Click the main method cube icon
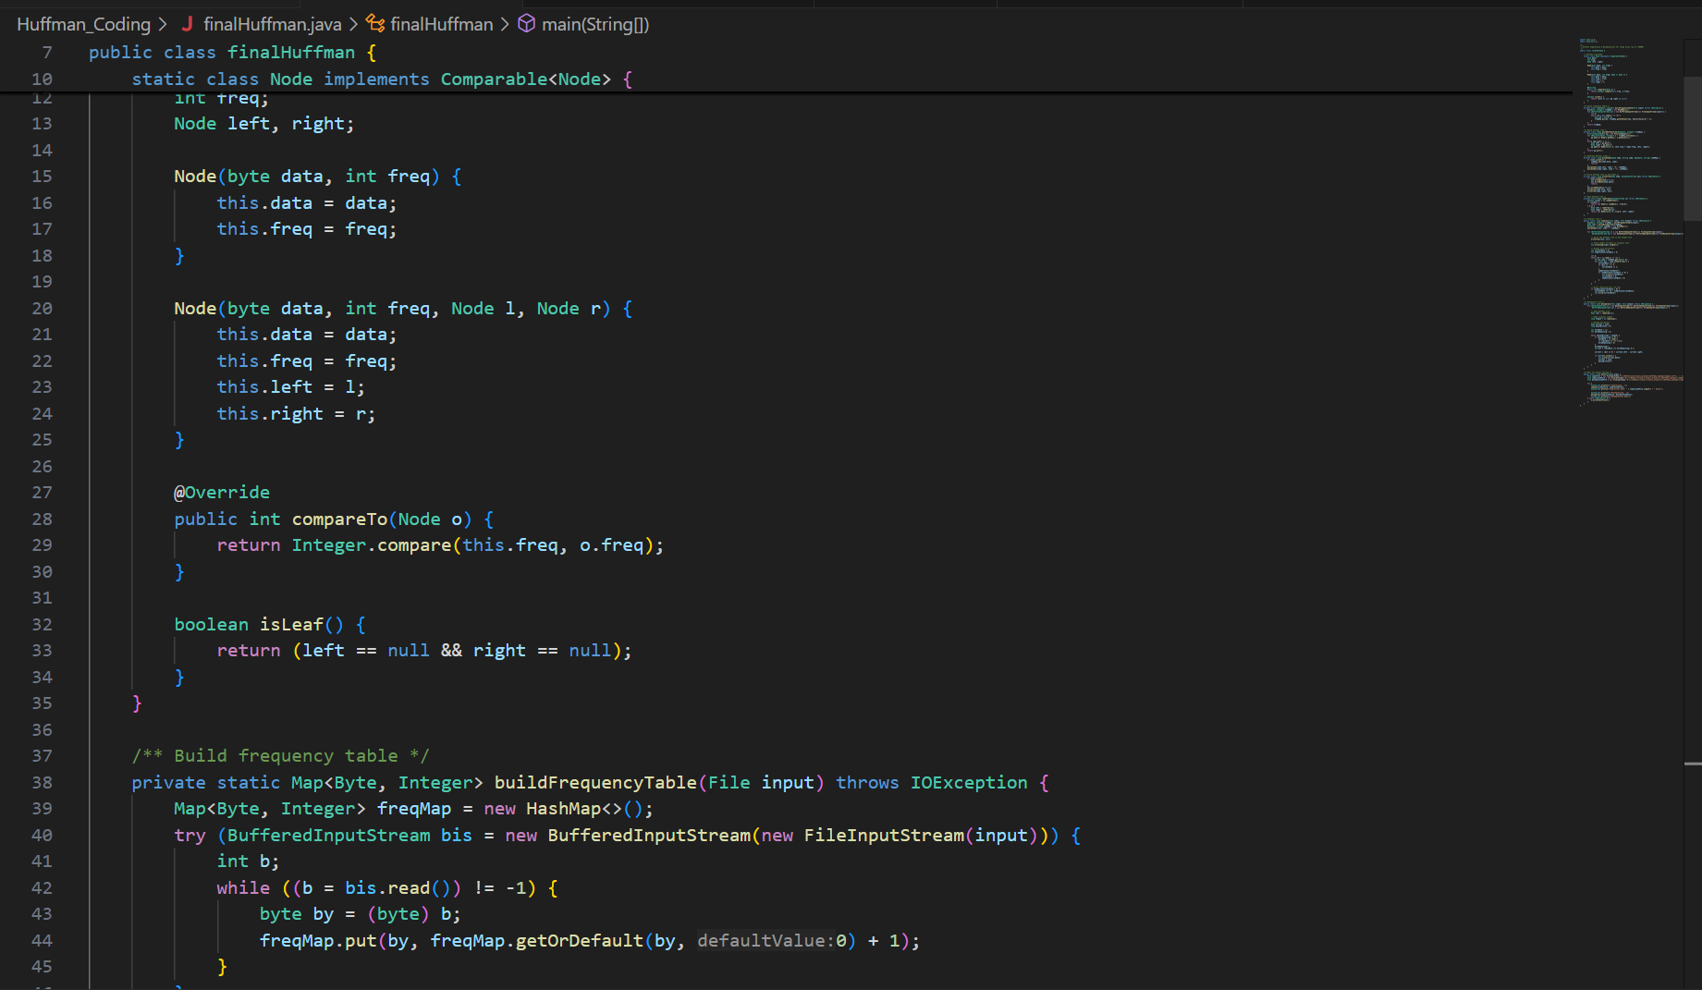Screen dimensions: 1702x990 (526, 24)
